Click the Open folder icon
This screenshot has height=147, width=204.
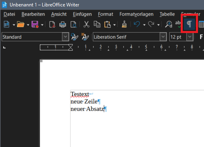pyautogui.click(x=20, y=25)
